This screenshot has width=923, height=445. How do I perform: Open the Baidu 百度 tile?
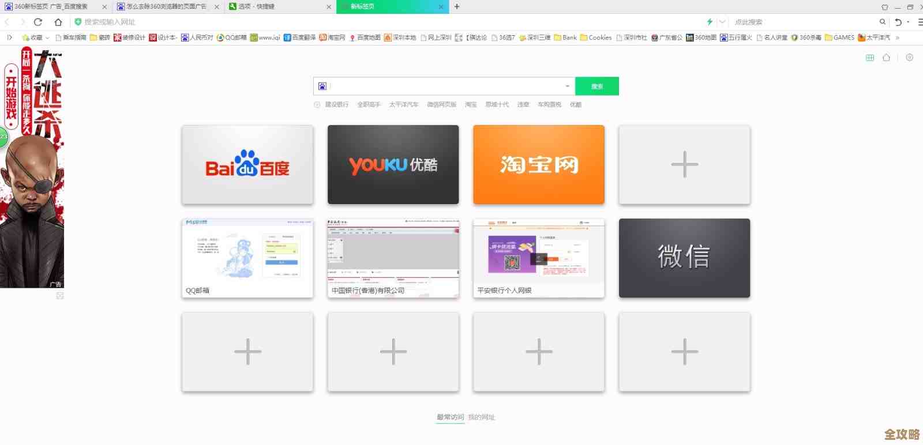click(x=247, y=165)
